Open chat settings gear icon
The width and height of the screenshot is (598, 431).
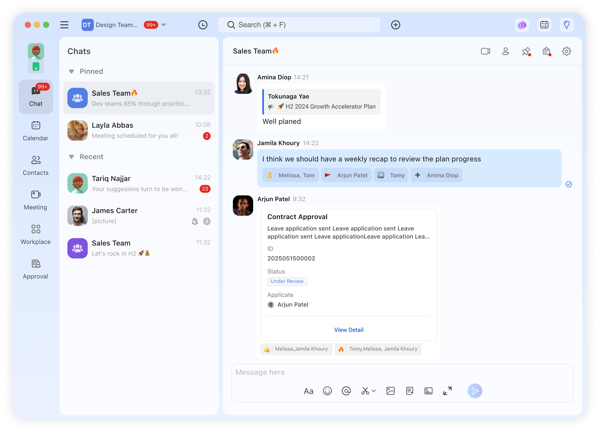(x=566, y=51)
